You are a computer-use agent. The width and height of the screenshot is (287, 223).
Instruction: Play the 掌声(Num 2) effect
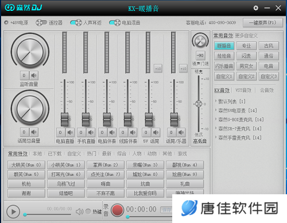(x=106, y=165)
